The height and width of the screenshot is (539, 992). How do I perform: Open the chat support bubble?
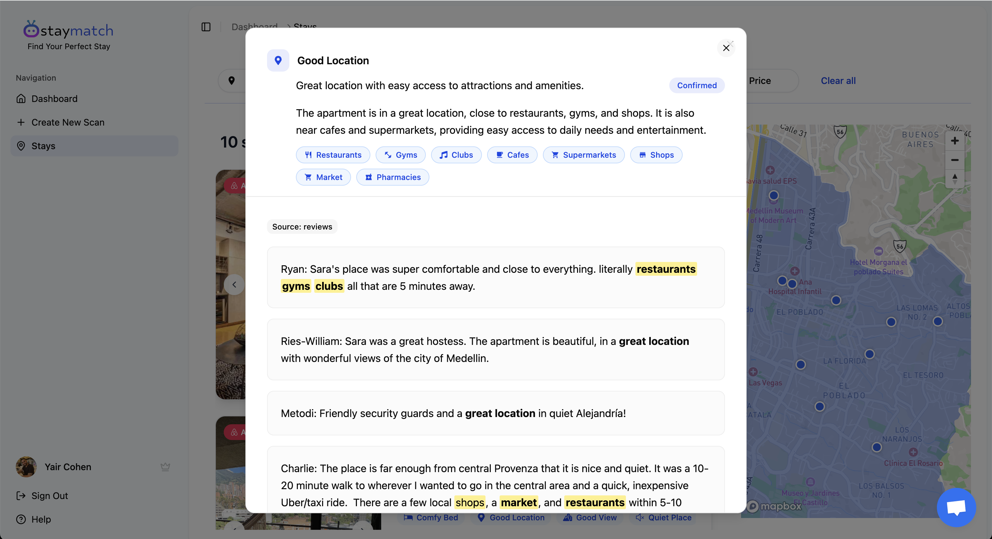tap(956, 508)
